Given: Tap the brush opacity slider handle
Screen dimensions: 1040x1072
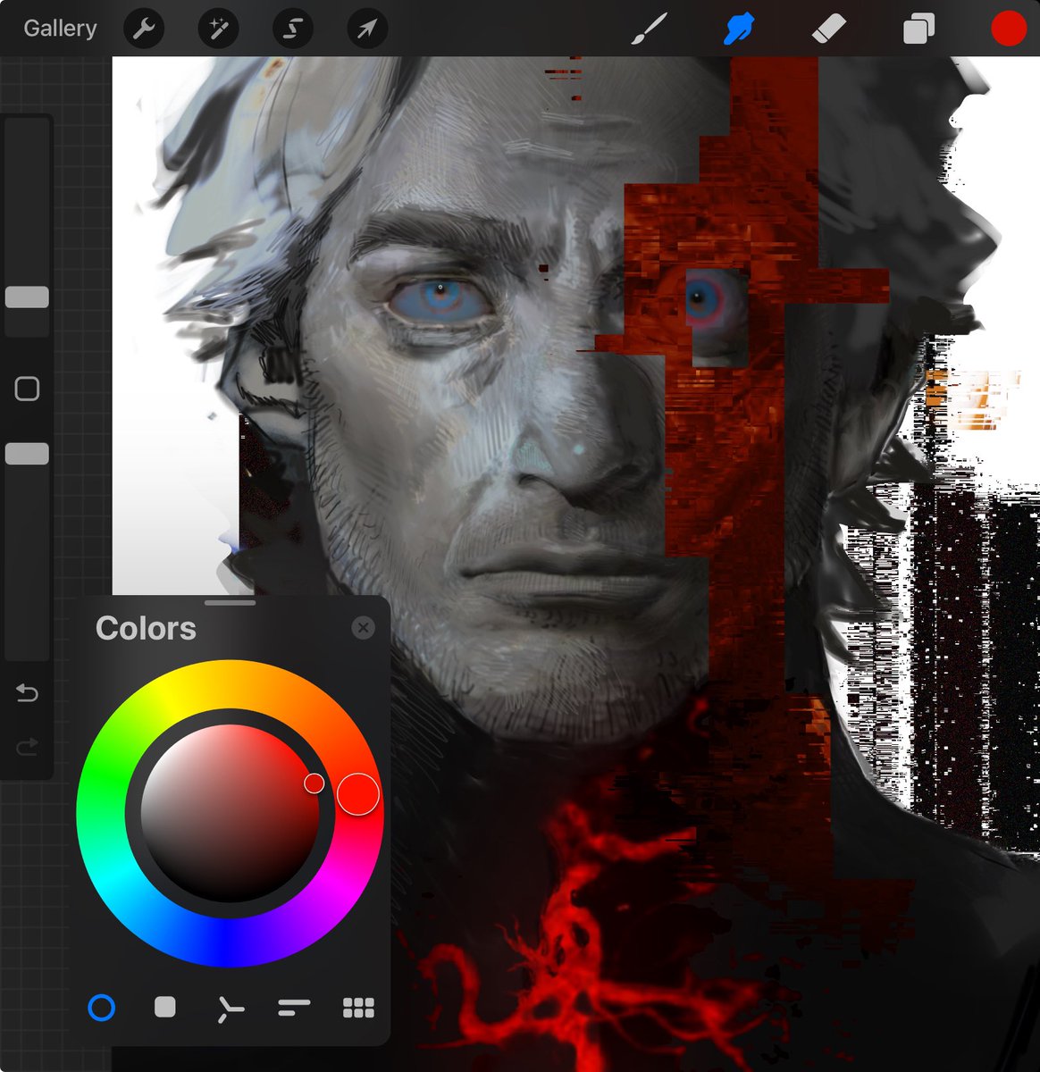Looking at the screenshot, I should pos(28,453).
